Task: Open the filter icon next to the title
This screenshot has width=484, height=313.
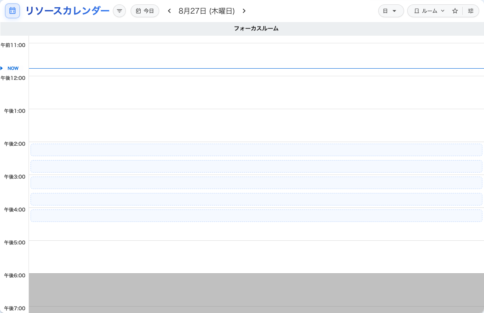Action: pos(119,11)
